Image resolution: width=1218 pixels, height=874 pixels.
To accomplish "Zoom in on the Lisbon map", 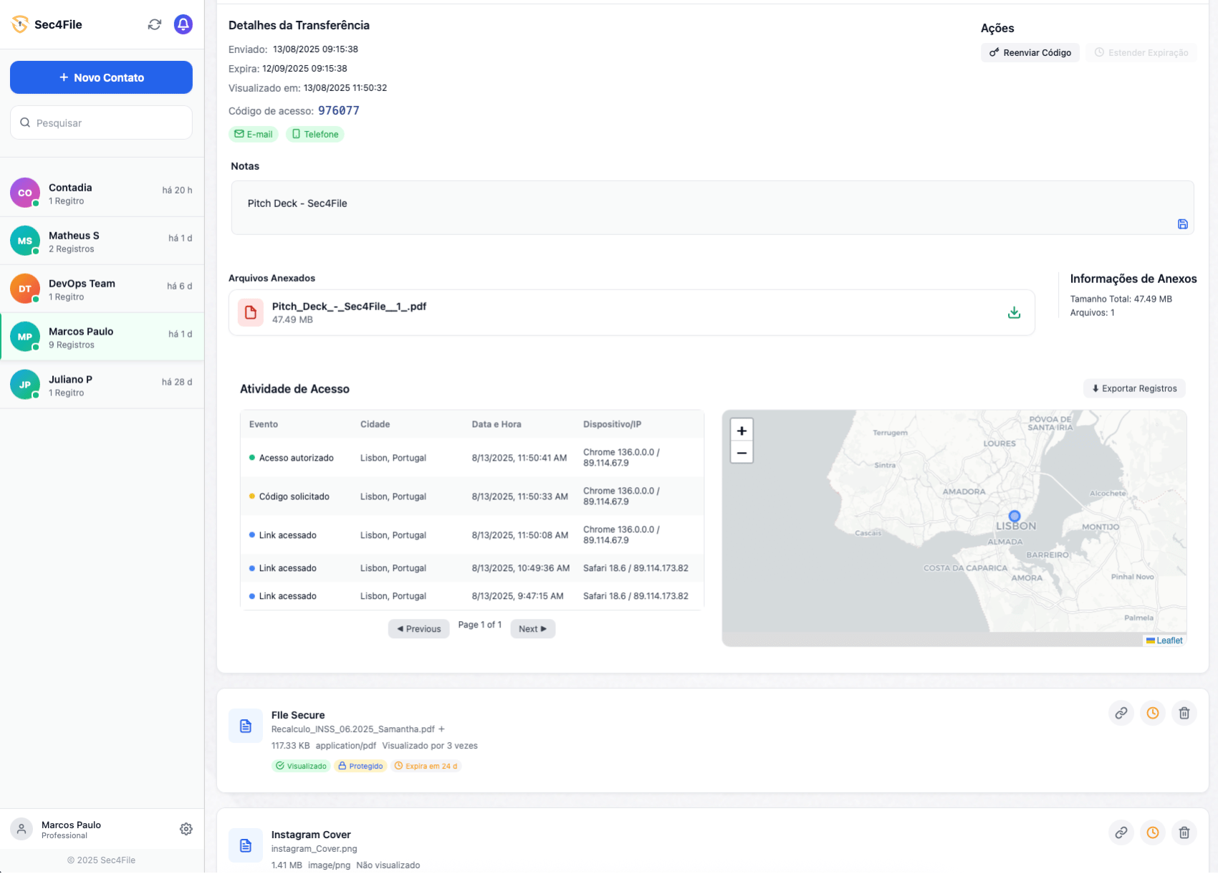I will tap(742, 431).
